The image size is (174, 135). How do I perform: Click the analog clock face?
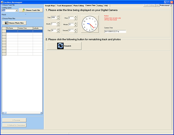click(x=90, y=24)
